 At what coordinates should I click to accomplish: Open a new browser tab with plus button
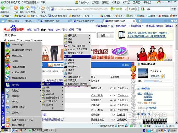140,21
